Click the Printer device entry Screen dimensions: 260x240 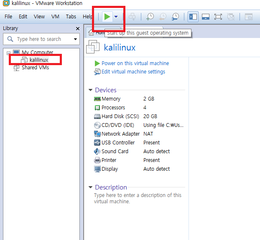click(x=109, y=160)
